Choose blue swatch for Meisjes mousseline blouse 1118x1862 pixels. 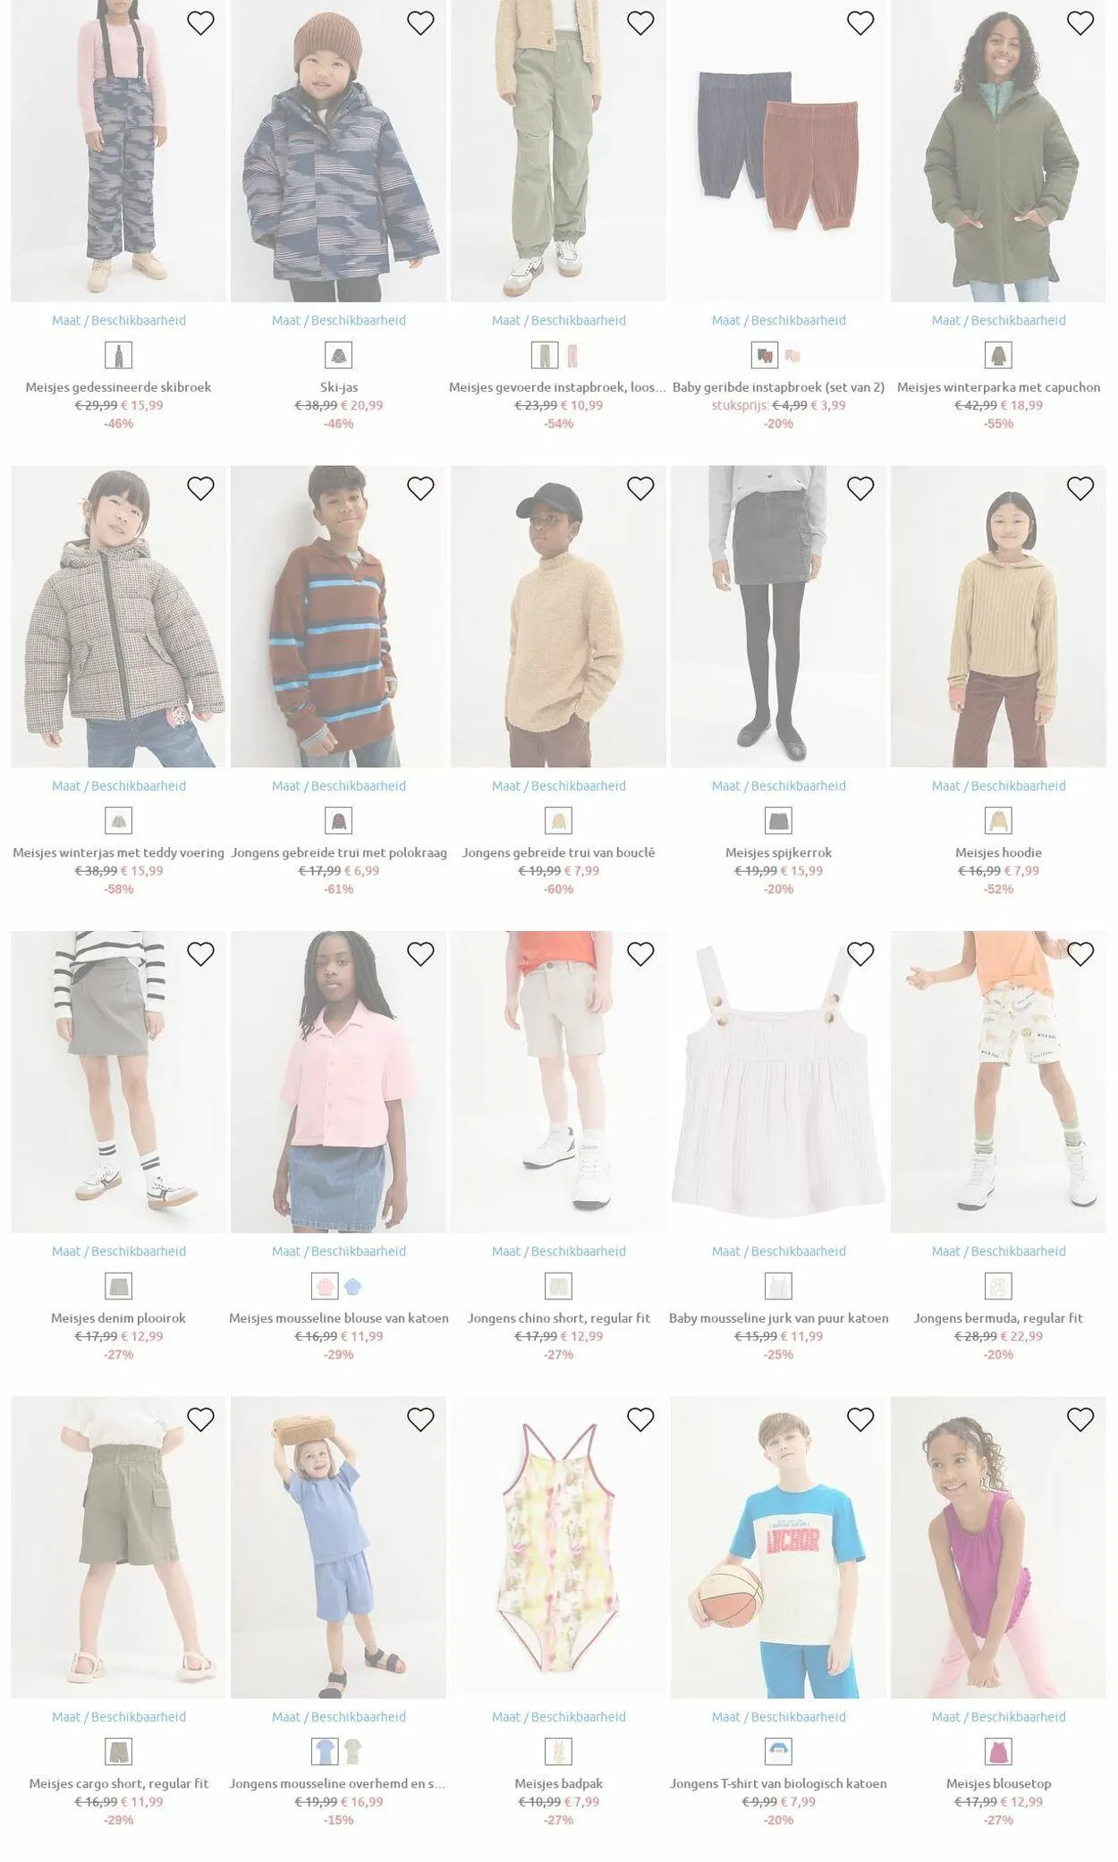(x=353, y=1287)
